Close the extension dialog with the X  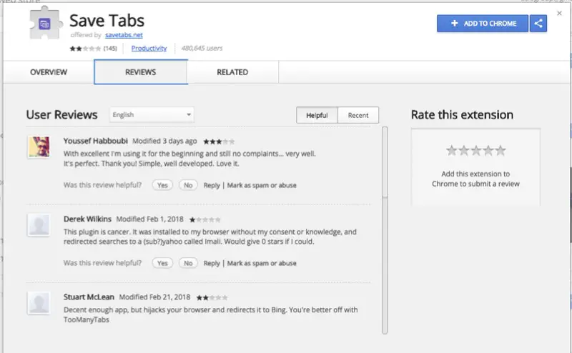tap(559, 13)
